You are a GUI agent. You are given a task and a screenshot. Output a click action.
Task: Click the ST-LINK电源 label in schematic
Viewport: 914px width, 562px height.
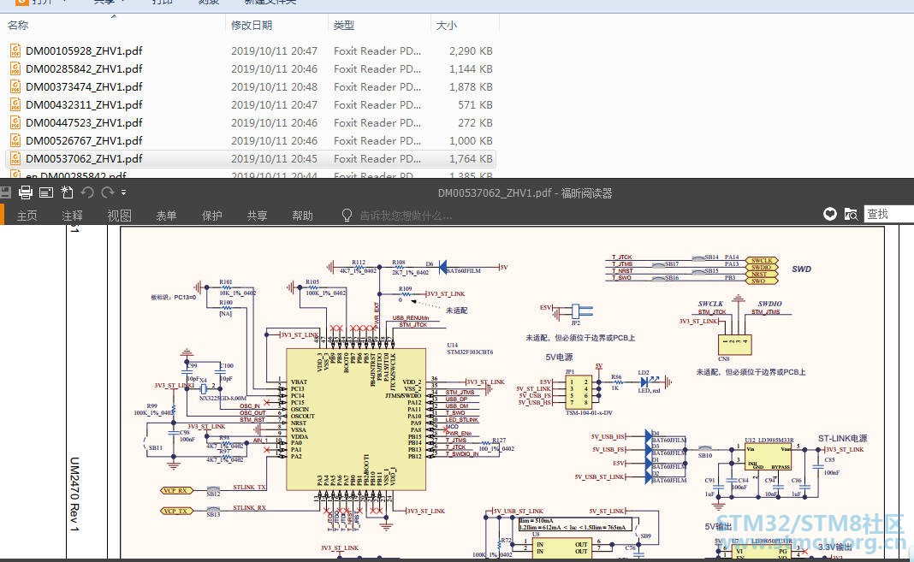click(842, 438)
